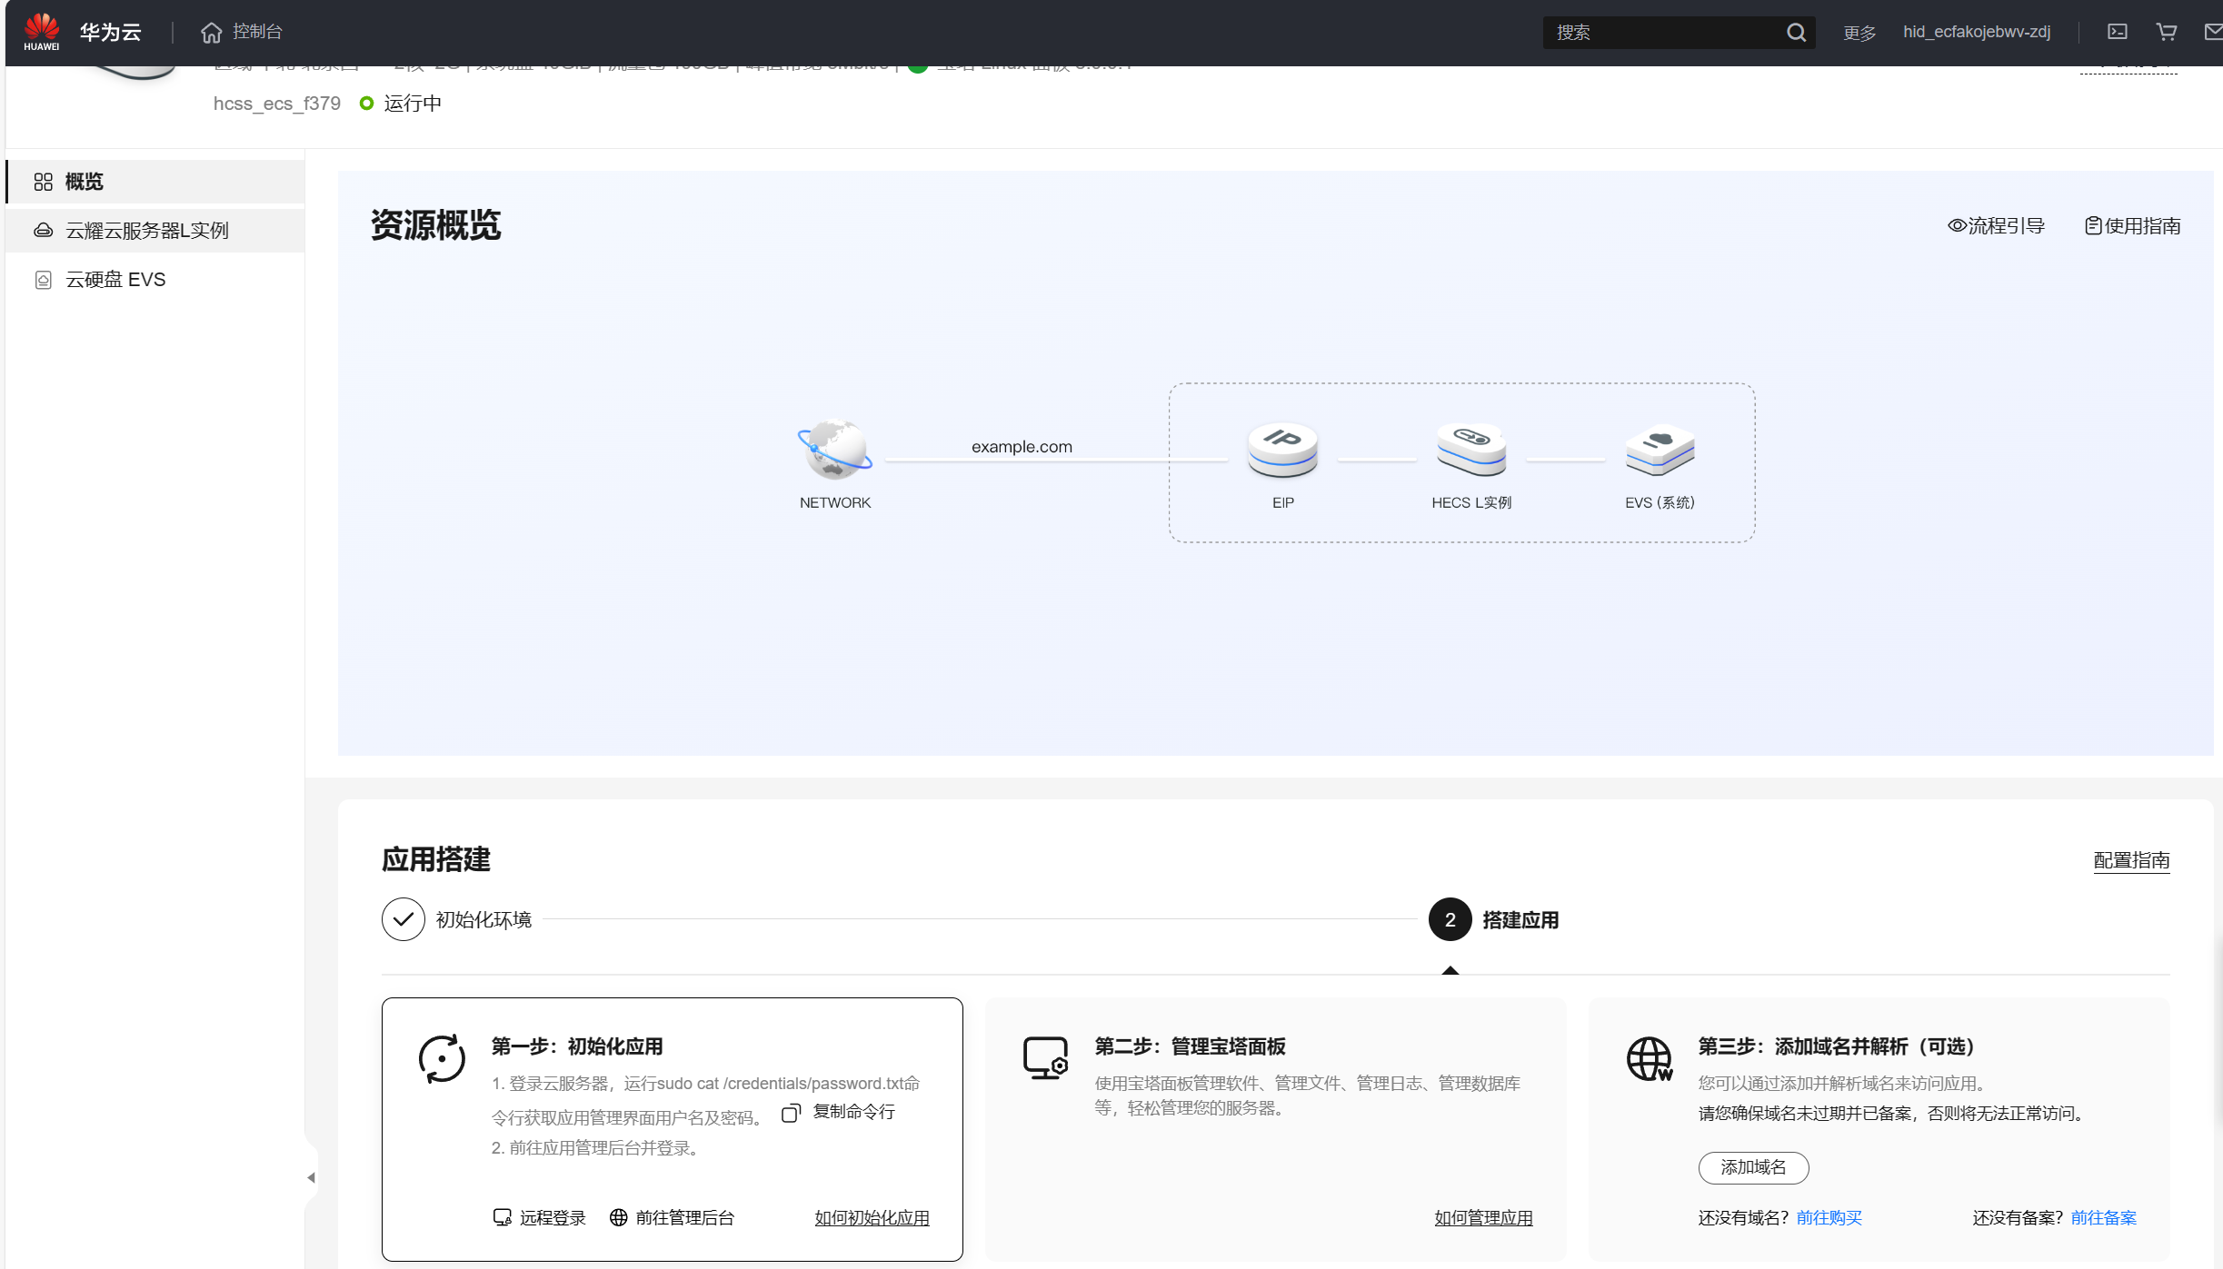Image resolution: width=2223 pixels, height=1269 pixels.
Task: Select 云硬盘 EVS in sidebar
Action: [x=115, y=280]
